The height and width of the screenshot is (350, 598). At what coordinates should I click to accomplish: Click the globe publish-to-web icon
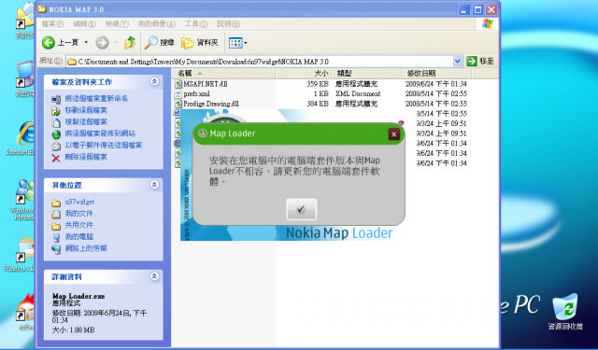pyautogui.click(x=56, y=134)
